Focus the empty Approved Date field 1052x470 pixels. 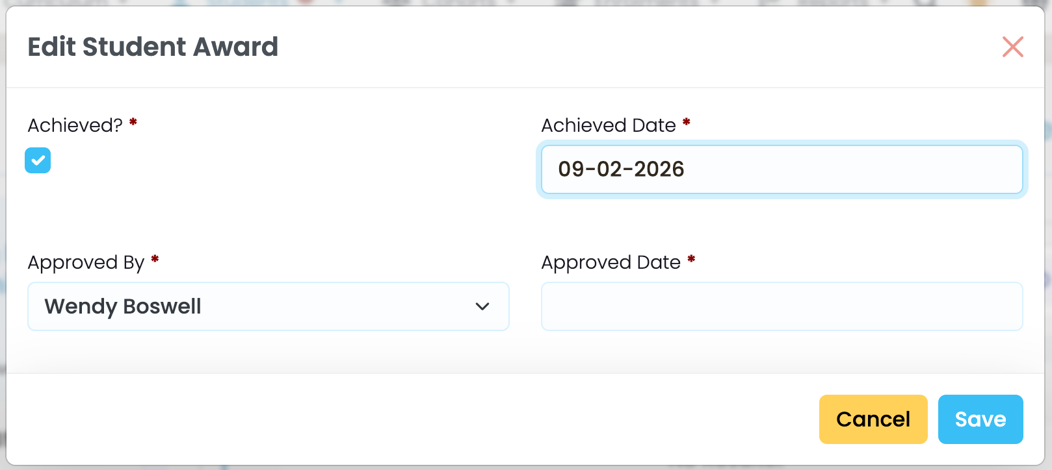782,306
